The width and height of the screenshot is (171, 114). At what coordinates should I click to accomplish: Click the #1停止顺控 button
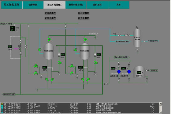50,18
